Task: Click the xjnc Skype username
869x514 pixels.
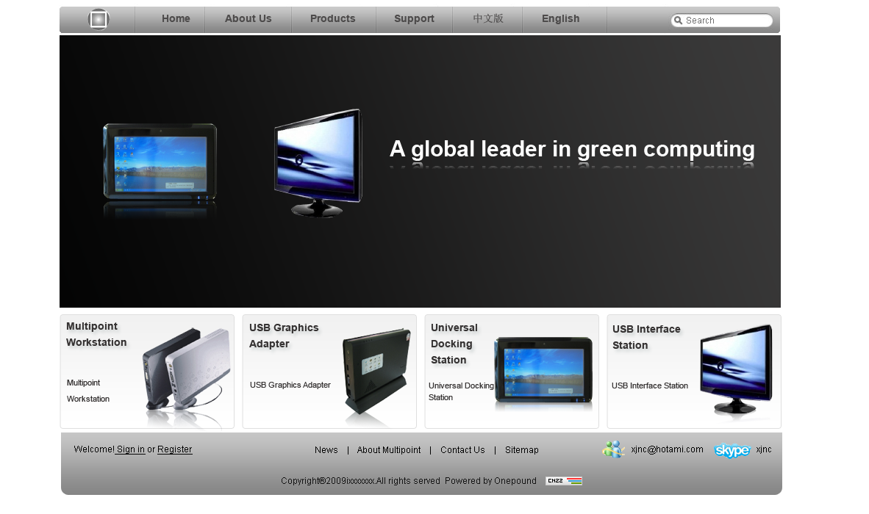Action: click(763, 449)
